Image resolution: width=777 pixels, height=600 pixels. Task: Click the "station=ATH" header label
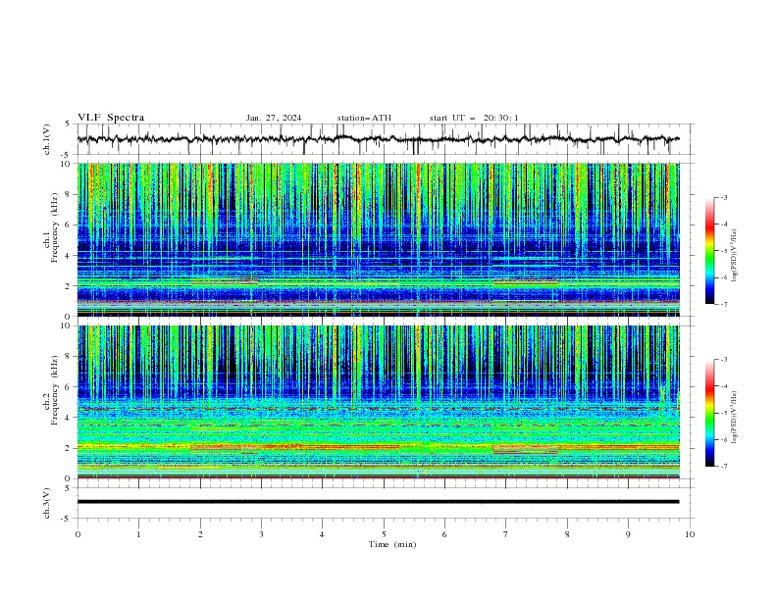364,118
